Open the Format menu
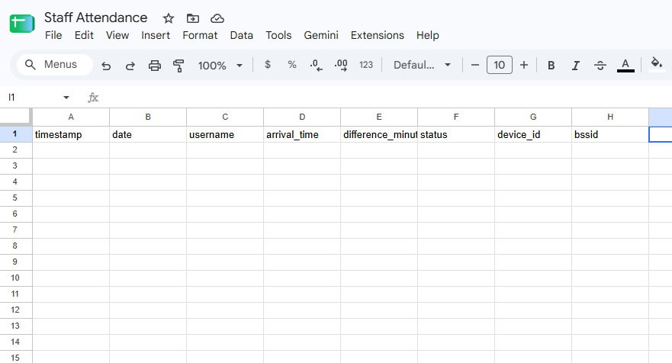672x363 pixels. coord(200,35)
